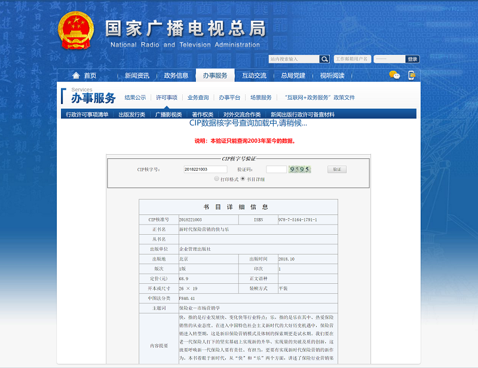Focus the 验证码 input box
The width and height of the screenshot is (478, 368).
(x=277, y=170)
